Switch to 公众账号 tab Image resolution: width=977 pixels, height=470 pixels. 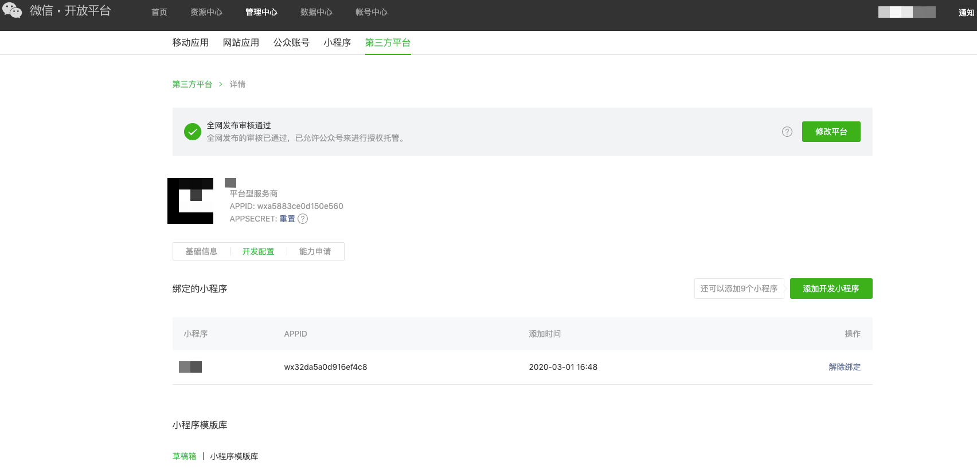coord(291,42)
